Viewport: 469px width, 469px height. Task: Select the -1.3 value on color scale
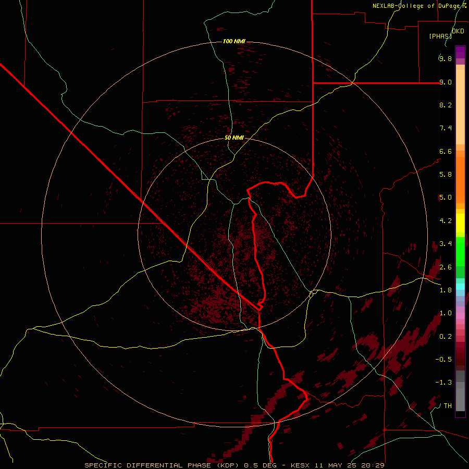pyautogui.click(x=443, y=382)
